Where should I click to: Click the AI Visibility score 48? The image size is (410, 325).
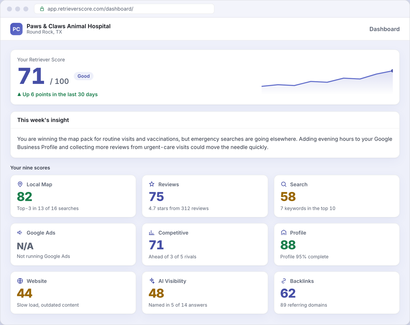point(156,293)
